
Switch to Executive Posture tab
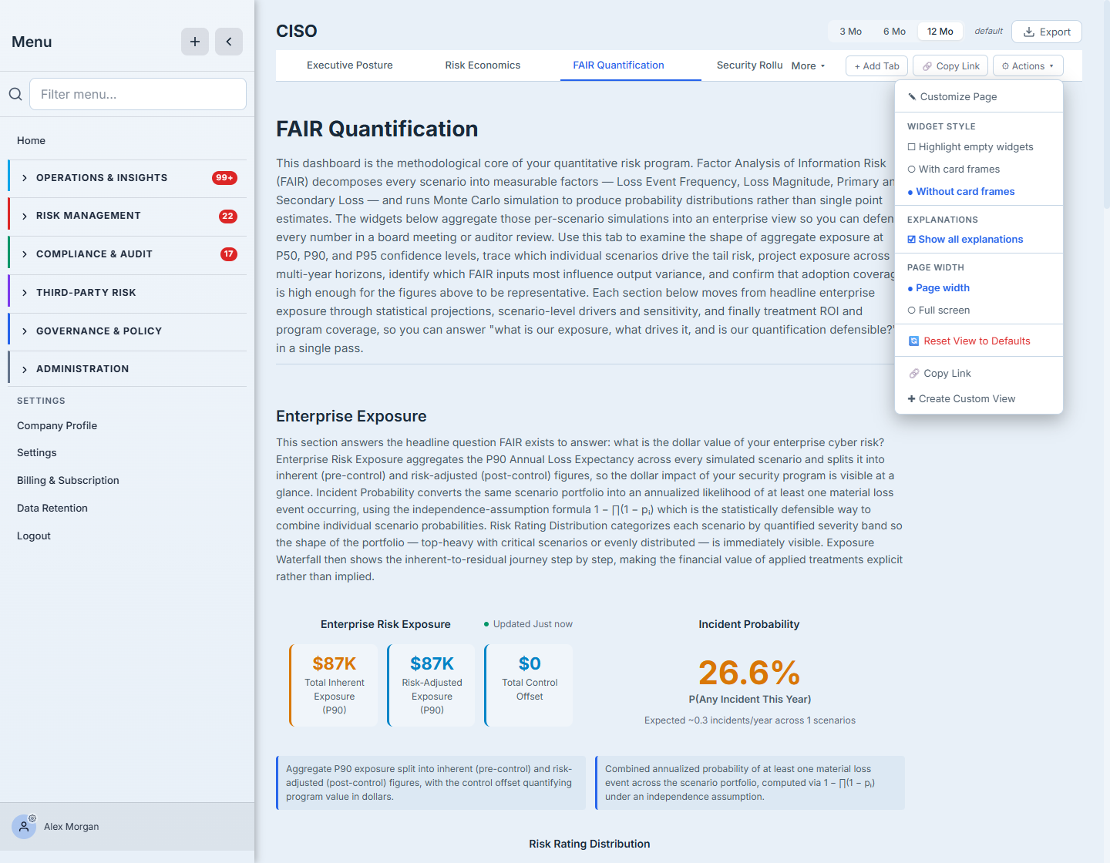[349, 65]
